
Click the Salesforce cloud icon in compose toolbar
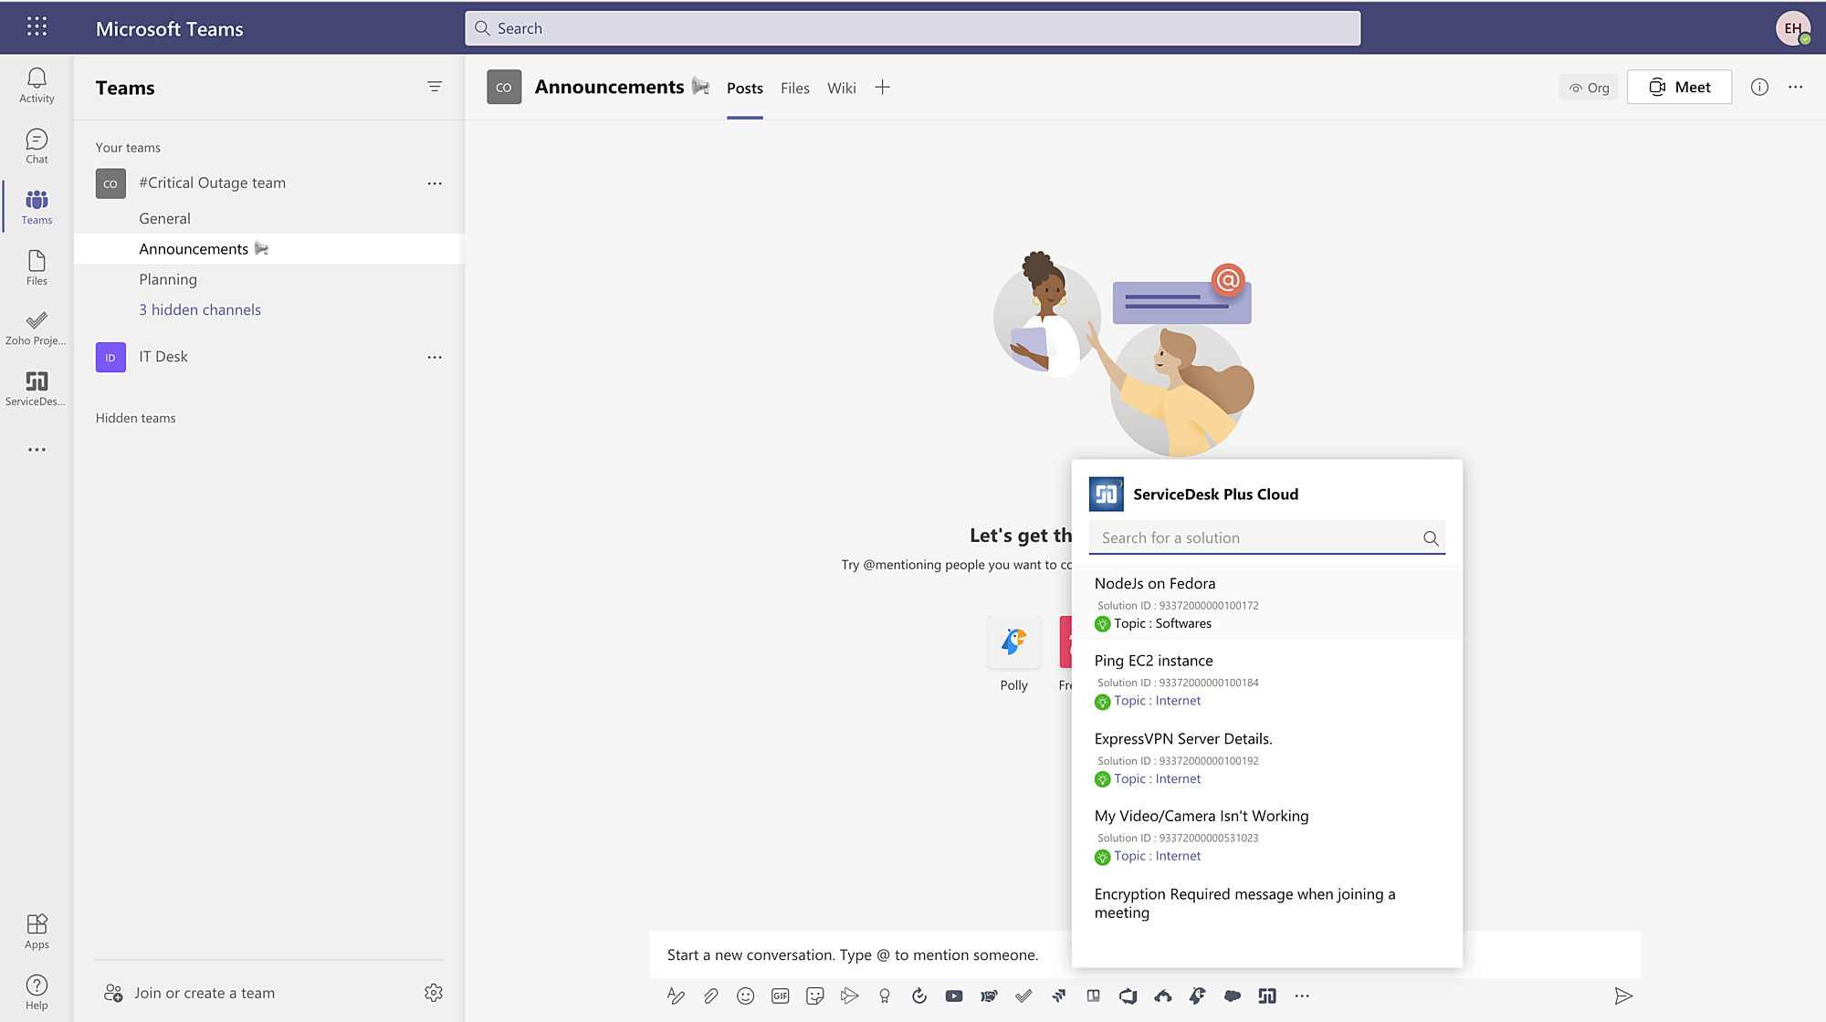pyautogui.click(x=1232, y=996)
